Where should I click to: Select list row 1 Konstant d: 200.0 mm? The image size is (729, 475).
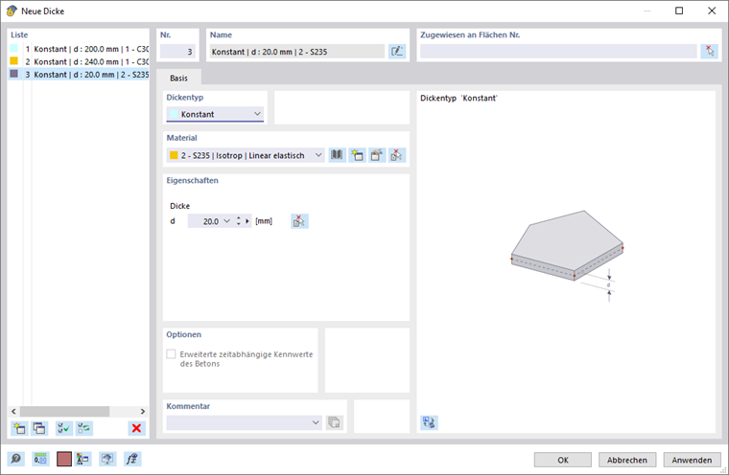coord(79,49)
